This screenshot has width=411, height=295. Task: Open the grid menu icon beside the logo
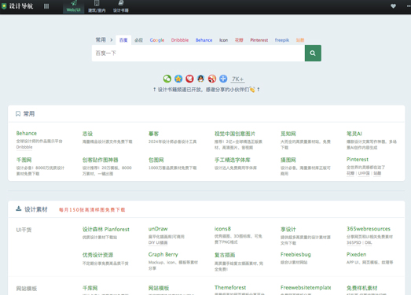click(x=46, y=6)
